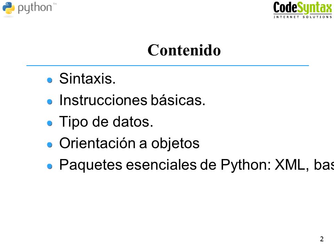Image resolution: width=334 pixels, height=250 pixels.
Task: Select the 'Orientación a objetos' text line
Action: click(x=129, y=143)
